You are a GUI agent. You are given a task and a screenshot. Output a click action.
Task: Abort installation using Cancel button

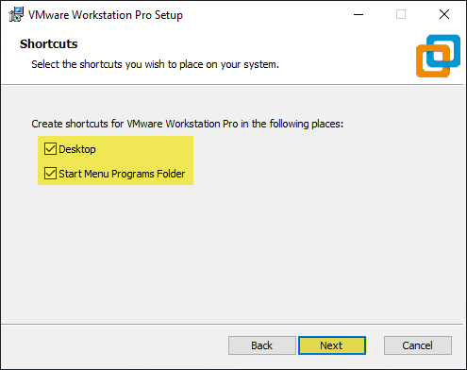tap(418, 345)
